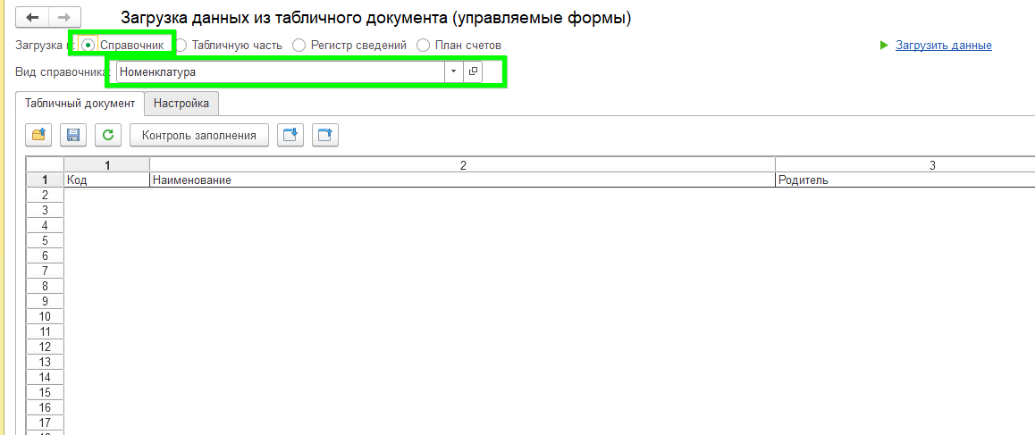Select row header 13
The height and width of the screenshot is (435, 1035).
45,362
